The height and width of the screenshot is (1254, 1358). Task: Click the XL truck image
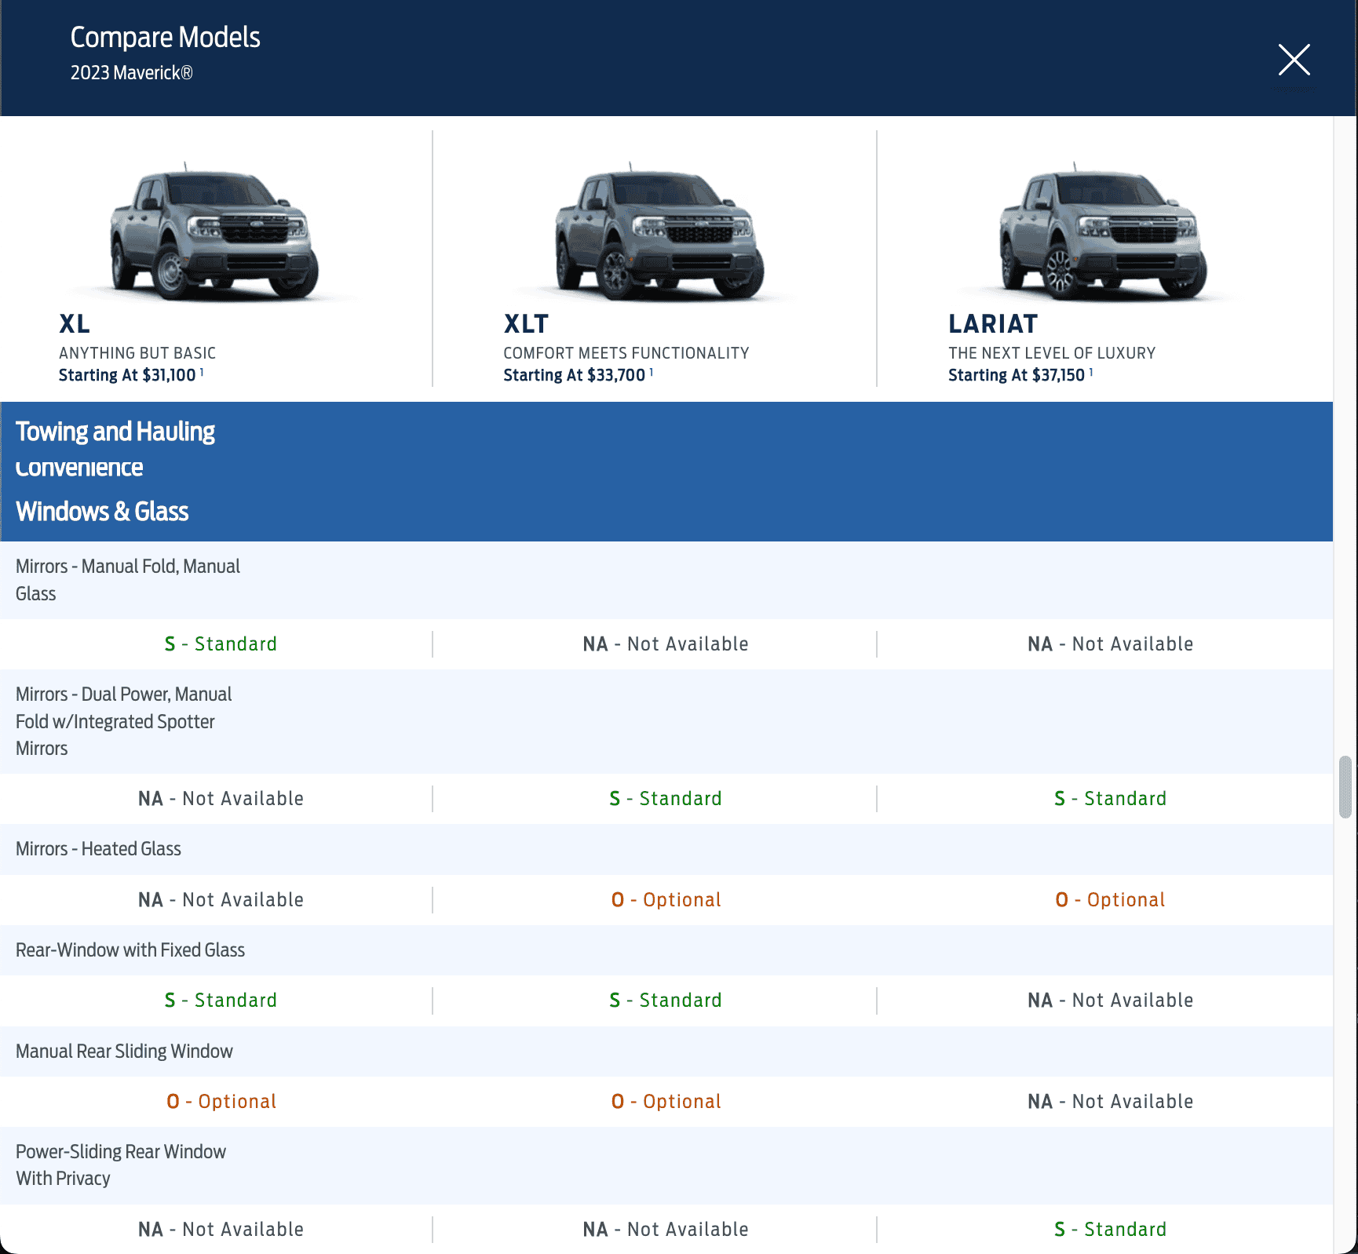[214, 231]
